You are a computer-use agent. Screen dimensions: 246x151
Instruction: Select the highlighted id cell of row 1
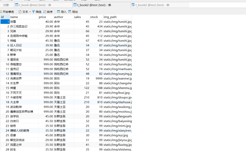pos(5,22)
